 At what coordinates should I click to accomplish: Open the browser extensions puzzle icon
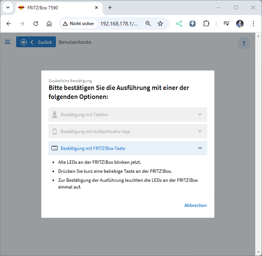click(x=206, y=24)
